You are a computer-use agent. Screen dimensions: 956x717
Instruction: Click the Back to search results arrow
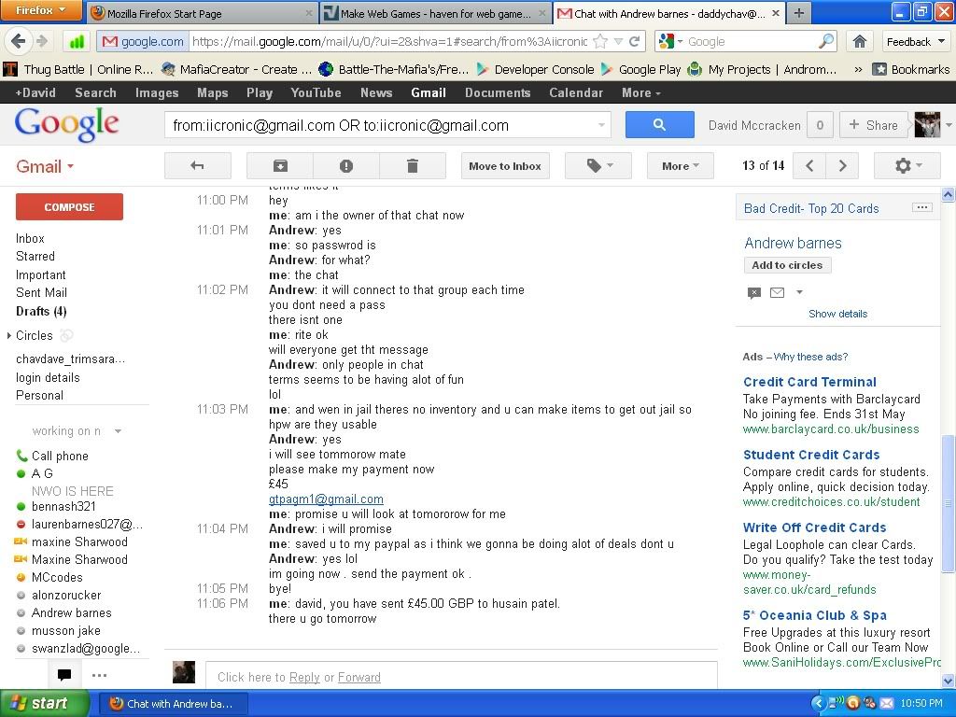tap(197, 166)
